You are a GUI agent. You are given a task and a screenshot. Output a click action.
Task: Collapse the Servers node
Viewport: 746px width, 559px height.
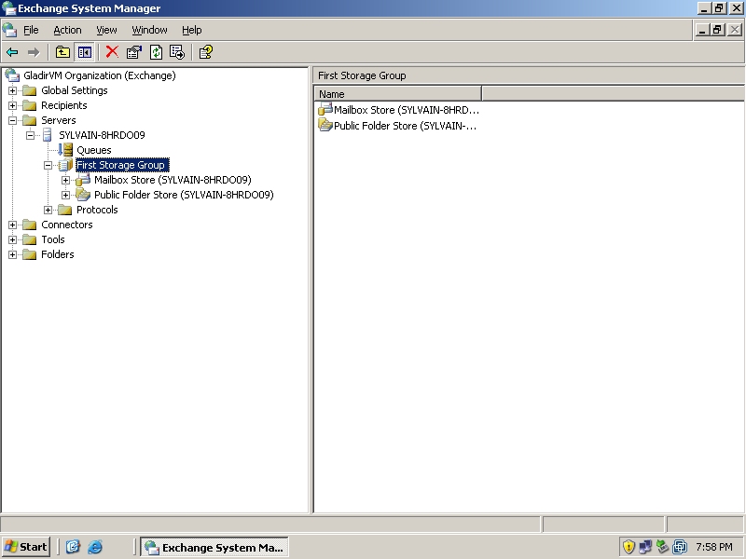click(12, 120)
